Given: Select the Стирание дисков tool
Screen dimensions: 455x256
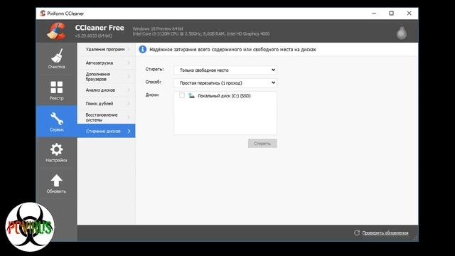Looking at the screenshot, I should (106, 131).
